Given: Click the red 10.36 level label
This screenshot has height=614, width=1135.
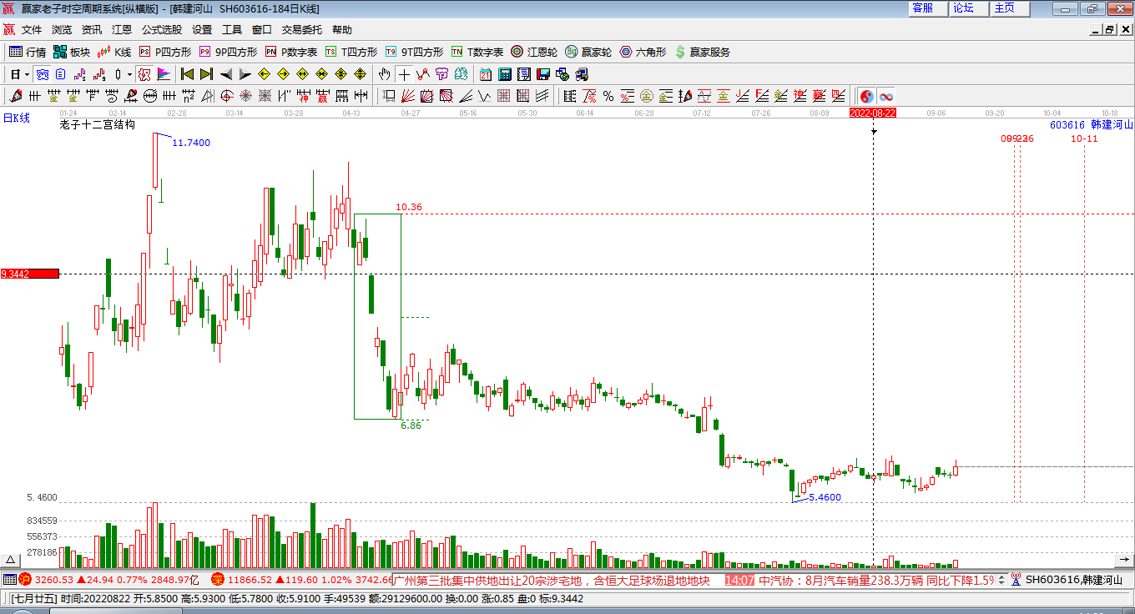Looking at the screenshot, I should (x=409, y=207).
